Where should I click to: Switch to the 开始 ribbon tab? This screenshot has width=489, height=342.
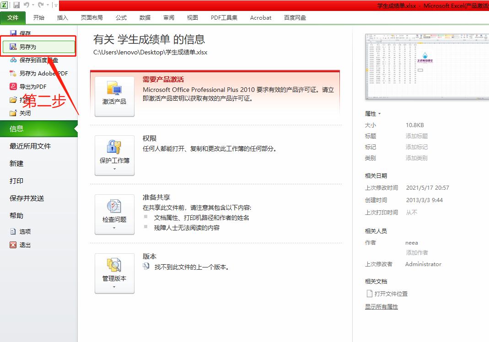click(38, 17)
